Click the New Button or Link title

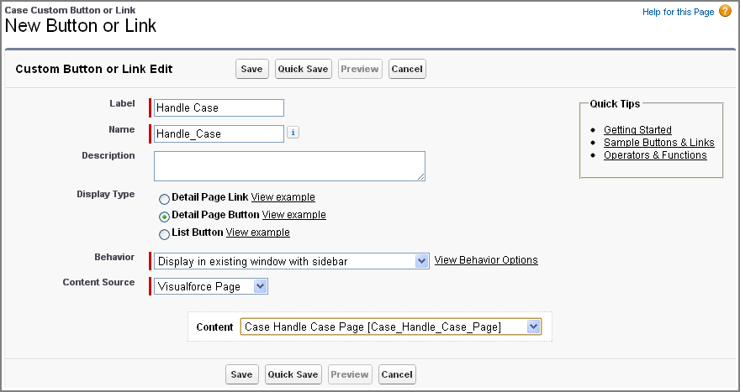click(x=80, y=25)
